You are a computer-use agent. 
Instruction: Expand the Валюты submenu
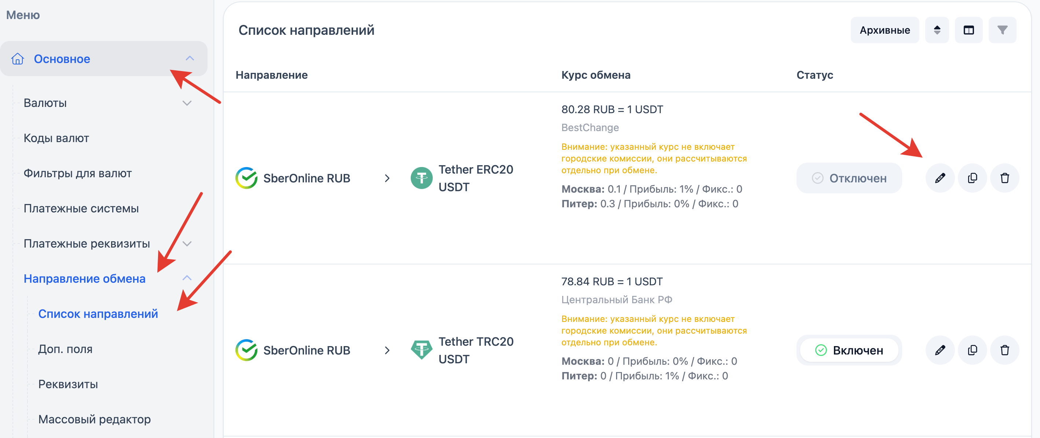[187, 103]
